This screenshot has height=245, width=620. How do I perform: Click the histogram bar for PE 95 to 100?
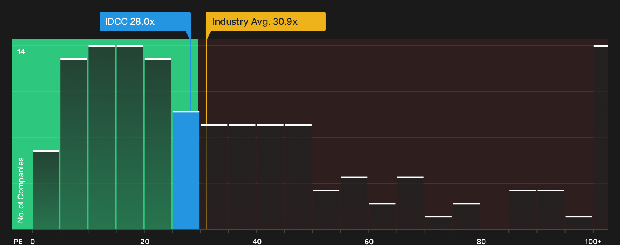579,223
